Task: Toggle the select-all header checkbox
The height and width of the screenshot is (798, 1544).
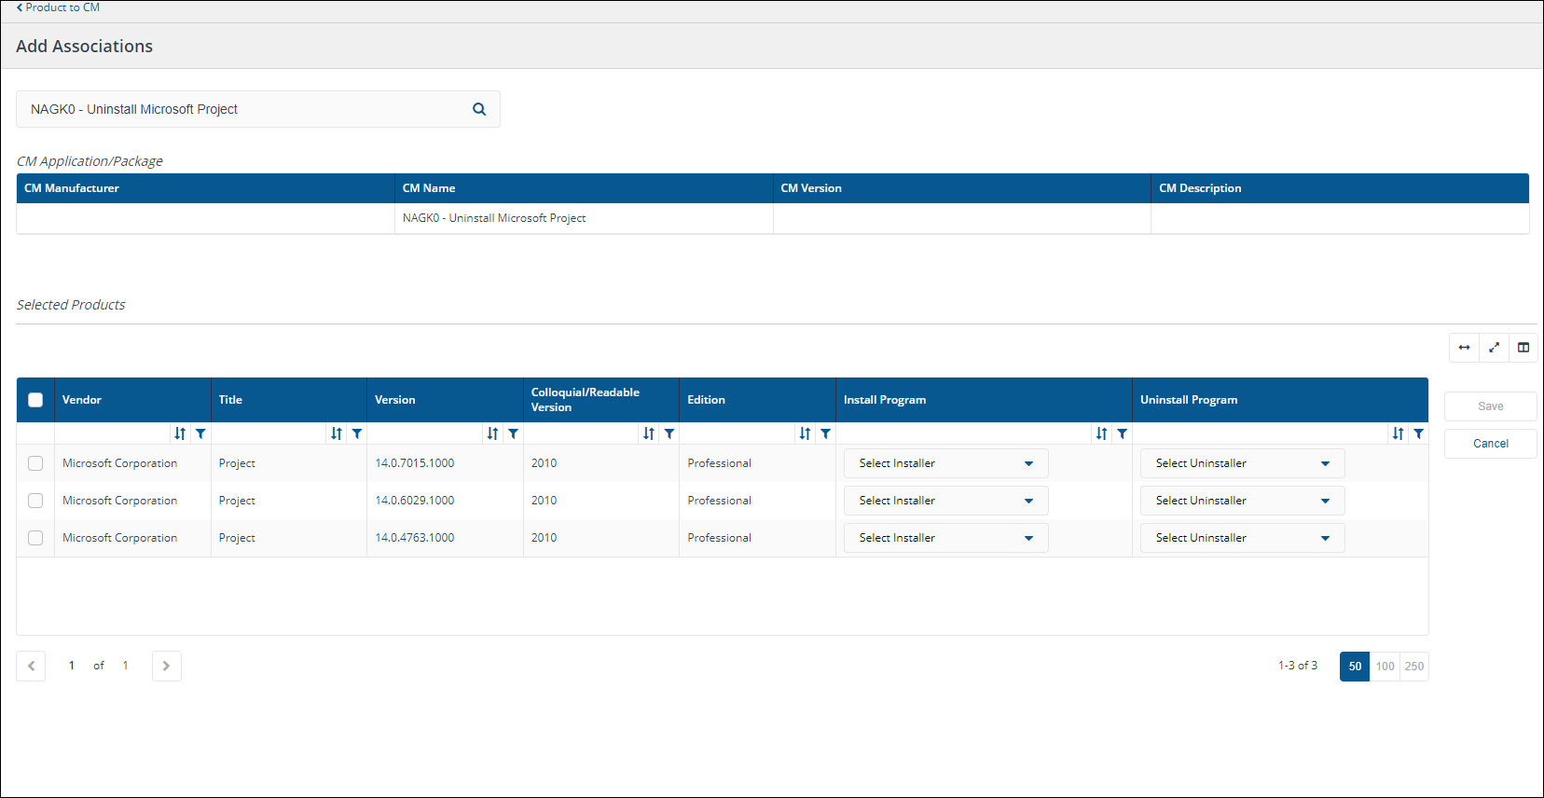Action: tap(35, 400)
